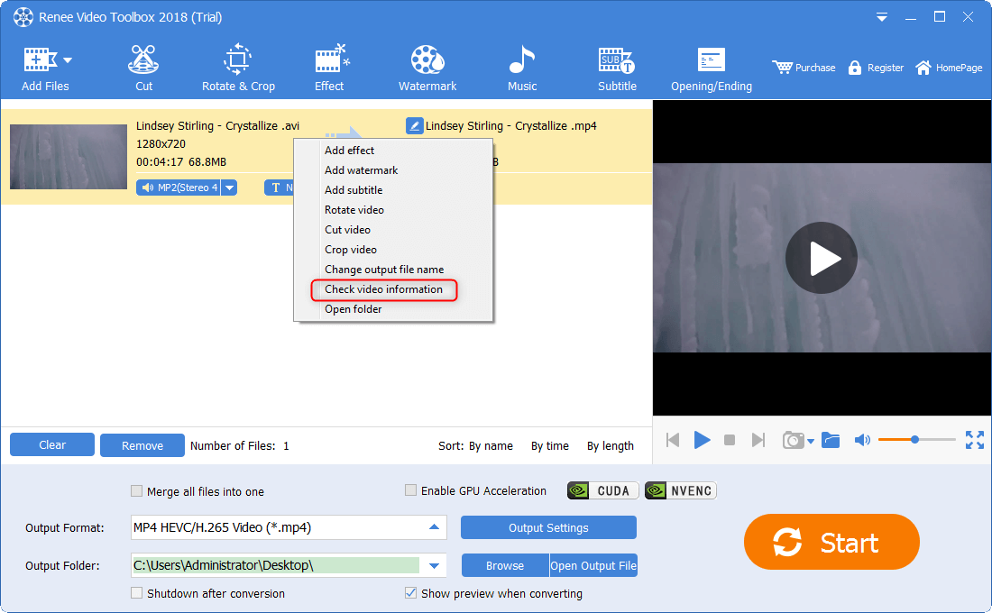The height and width of the screenshot is (613, 992).
Task: Expand the snapshot camera dropdown arrow
Action: point(811,442)
